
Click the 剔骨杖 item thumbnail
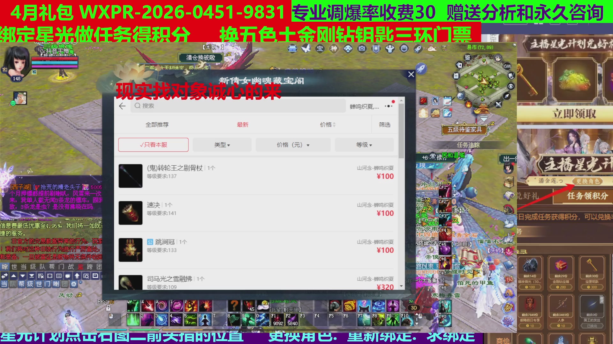130,176
